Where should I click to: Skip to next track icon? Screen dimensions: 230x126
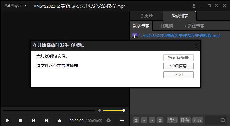click(47, 120)
